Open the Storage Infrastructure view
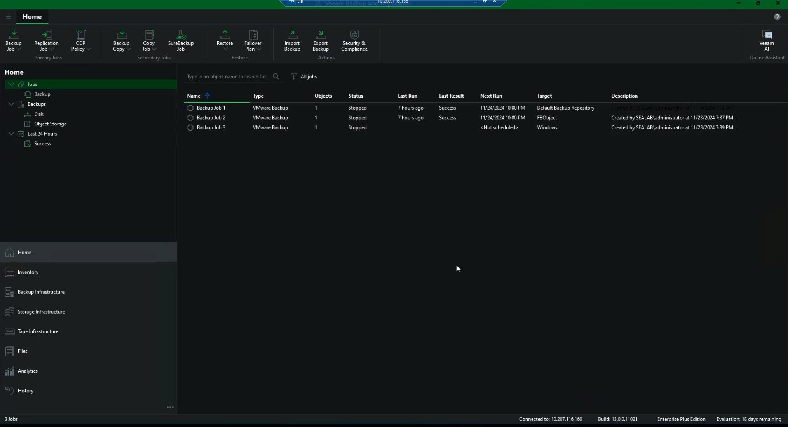 (88, 312)
